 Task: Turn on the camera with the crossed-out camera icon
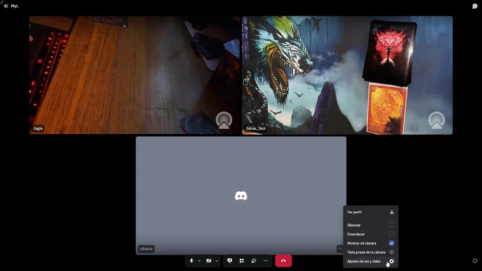(x=209, y=261)
